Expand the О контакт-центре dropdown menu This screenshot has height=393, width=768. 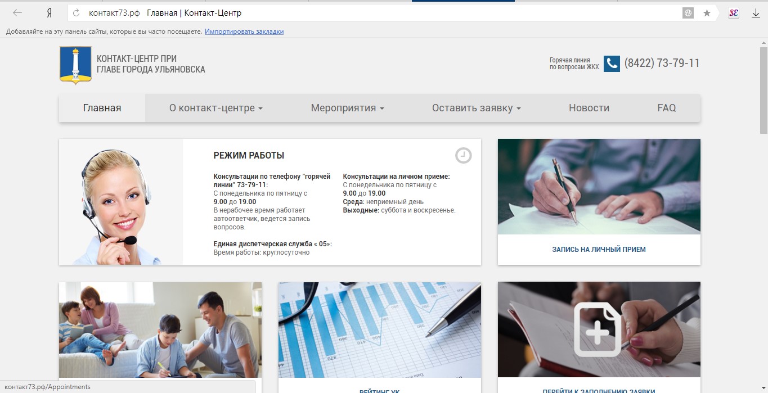pos(215,108)
